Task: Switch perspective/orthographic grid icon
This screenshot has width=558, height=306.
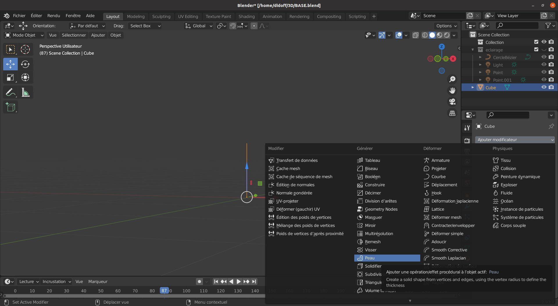Action: coord(452,113)
